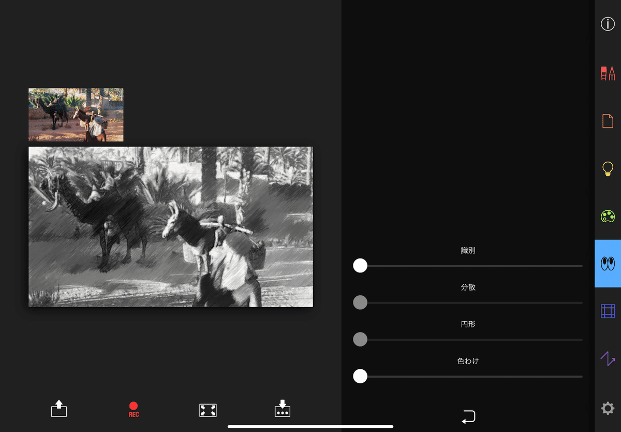
Task: Click the 色わけ slider handle
Action: (x=360, y=376)
